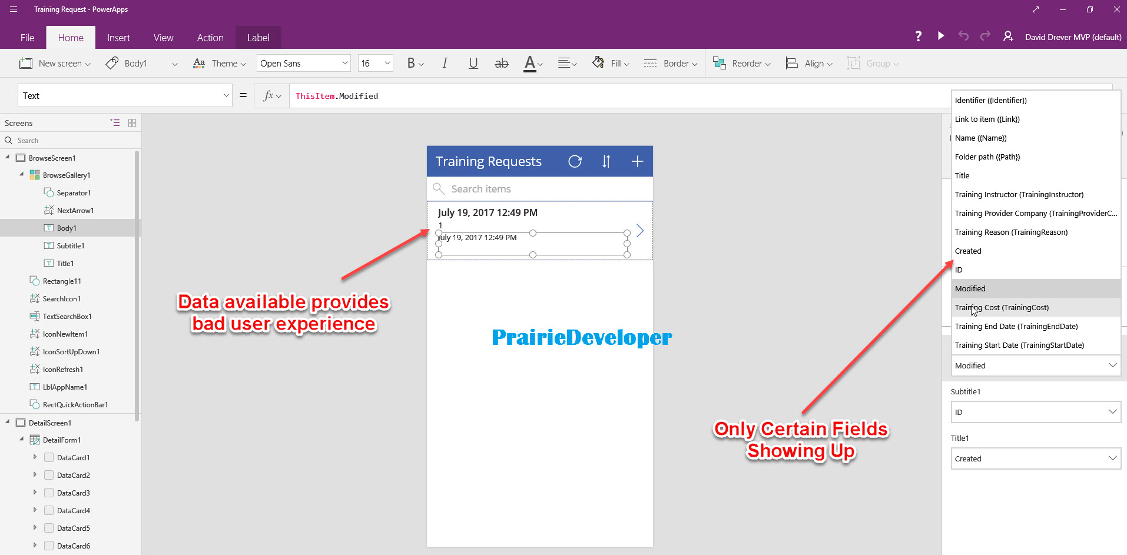
Task: Choose Training Start Date field
Action: click(x=1036, y=345)
